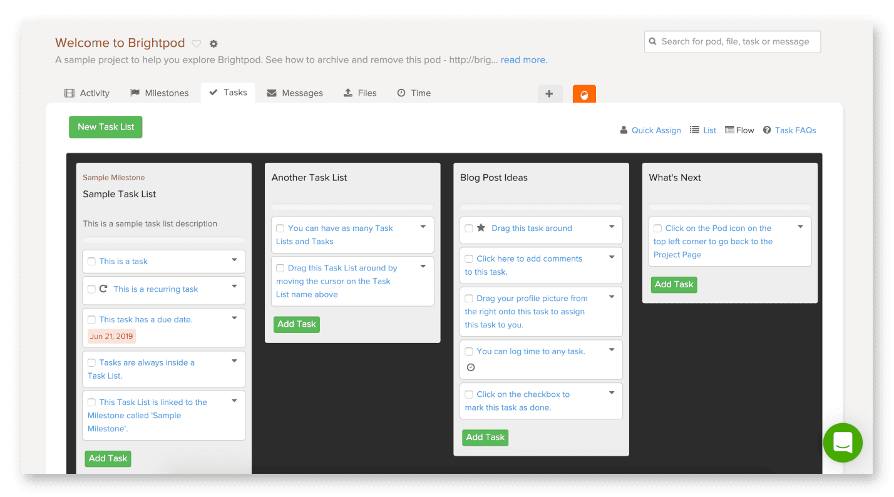Follow the 'read more.' link
The image size is (894, 497).
tap(524, 60)
